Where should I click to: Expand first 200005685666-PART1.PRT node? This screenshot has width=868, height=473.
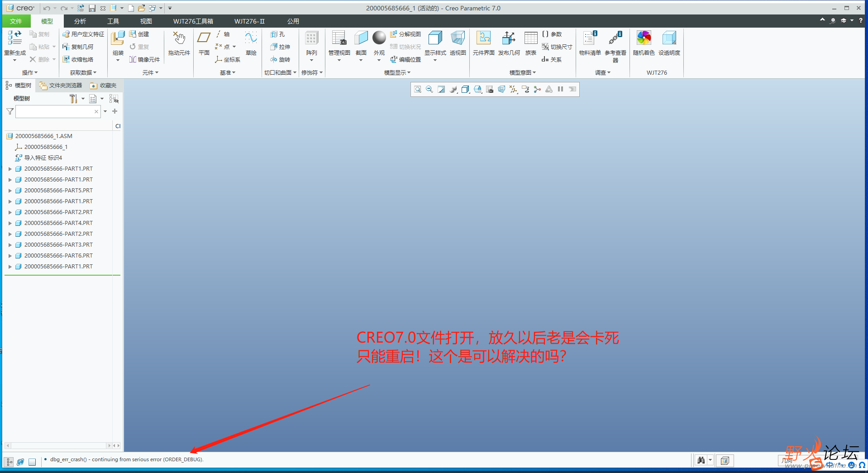(x=10, y=169)
